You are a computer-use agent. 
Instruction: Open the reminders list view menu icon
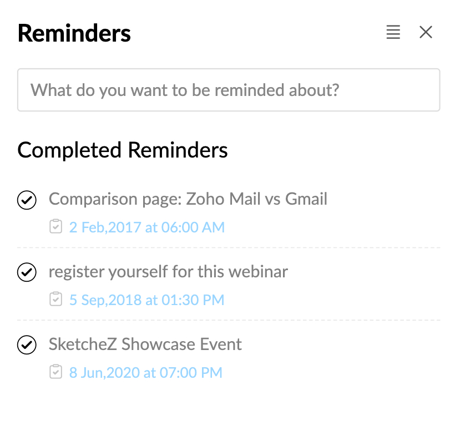pyautogui.click(x=393, y=32)
